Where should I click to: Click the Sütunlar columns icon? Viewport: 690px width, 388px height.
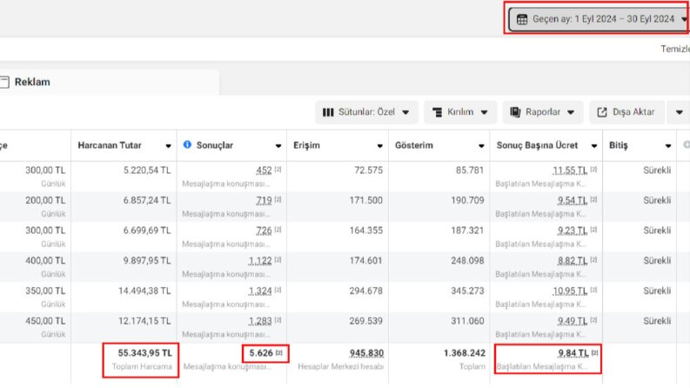(x=328, y=112)
